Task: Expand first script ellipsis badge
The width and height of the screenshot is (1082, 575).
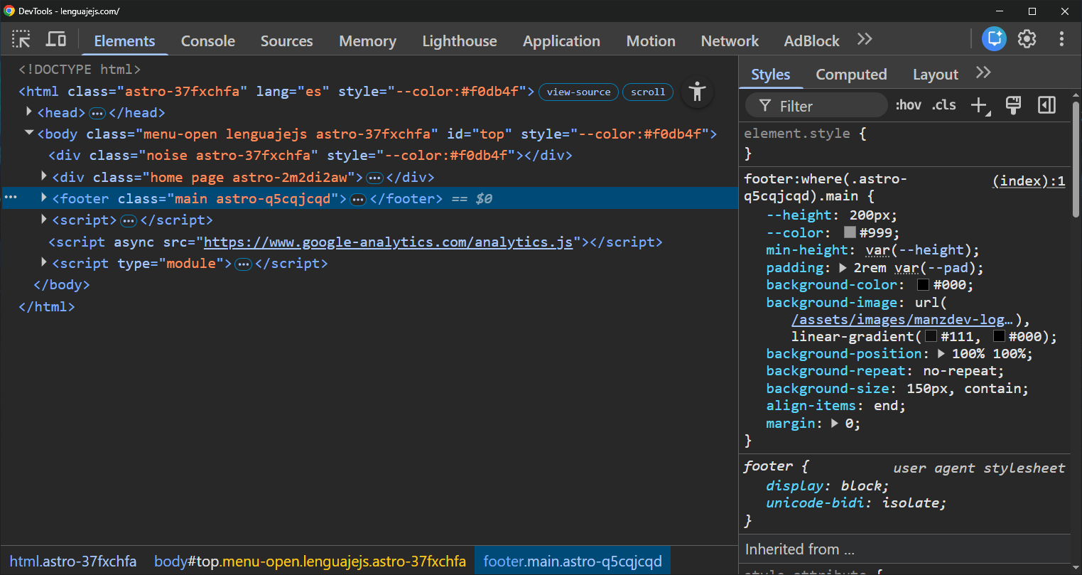Action: pos(129,221)
